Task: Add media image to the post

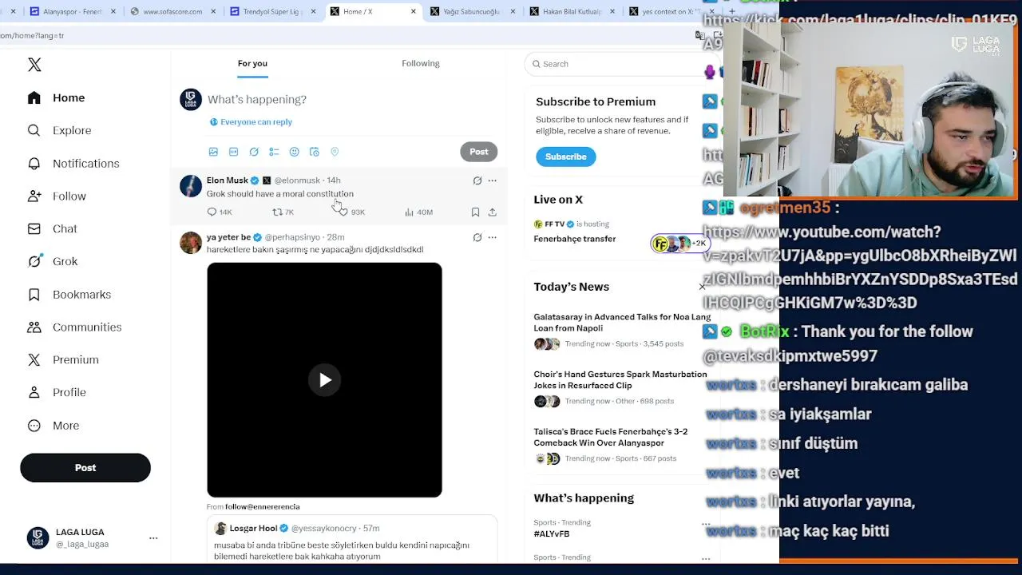Action: coord(213,152)
